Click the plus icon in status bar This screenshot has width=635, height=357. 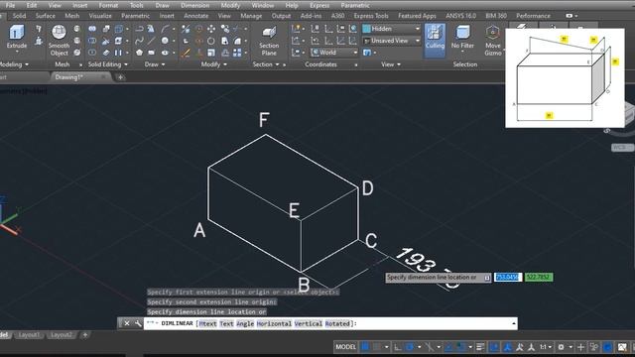(580, 347)
